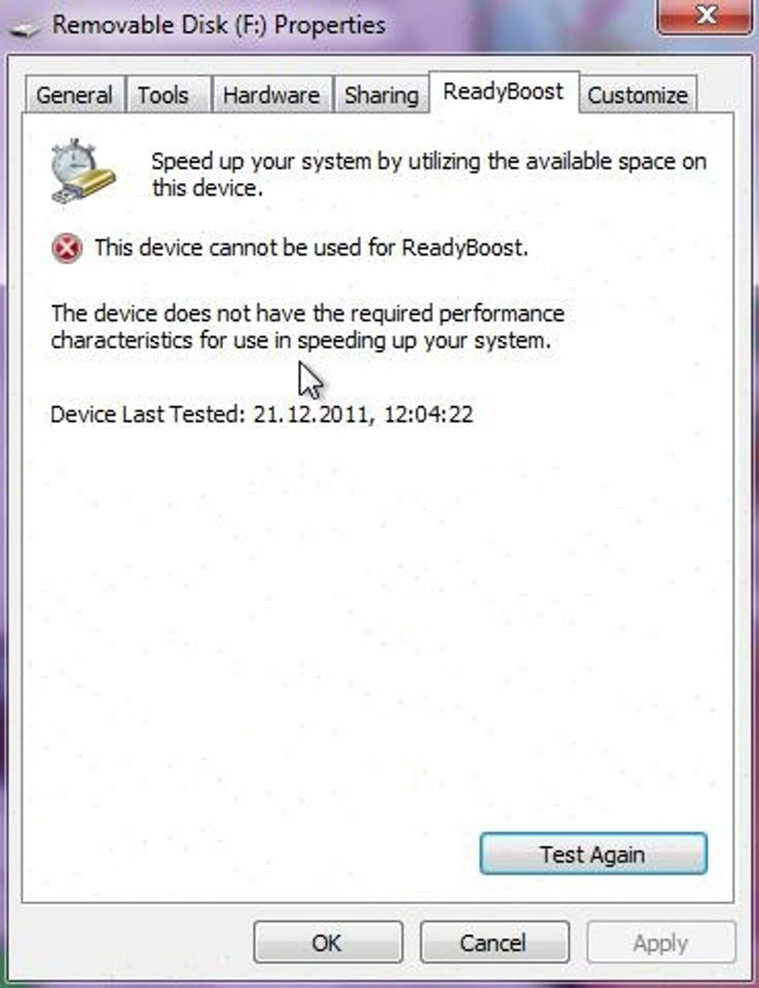This screenshot has width=759, height=988.
Task: Click the ReadyBoost stopwatch and USB drive icon
Action: click(82, 172)
